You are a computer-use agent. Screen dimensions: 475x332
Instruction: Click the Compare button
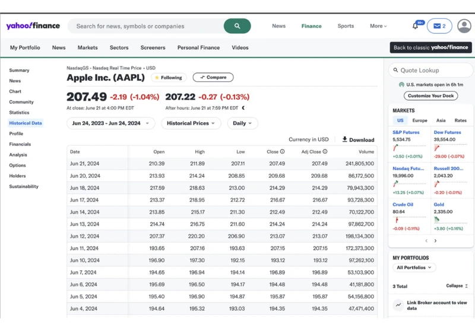click(x=213, y=78)
